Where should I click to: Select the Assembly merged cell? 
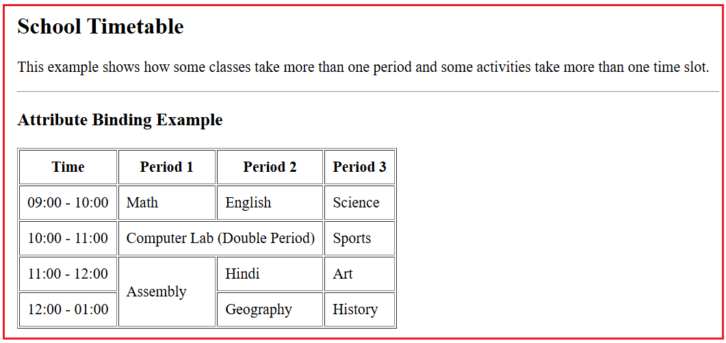pos(167,292)
